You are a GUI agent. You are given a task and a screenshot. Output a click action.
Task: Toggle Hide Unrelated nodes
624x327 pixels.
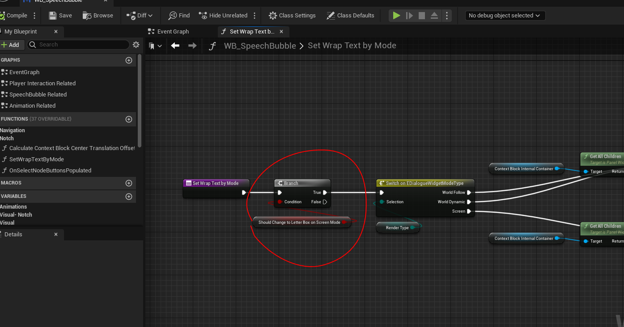tap(223, 15)
